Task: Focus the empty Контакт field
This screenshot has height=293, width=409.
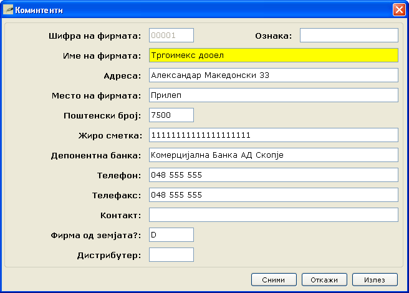Action: [273, 215]
